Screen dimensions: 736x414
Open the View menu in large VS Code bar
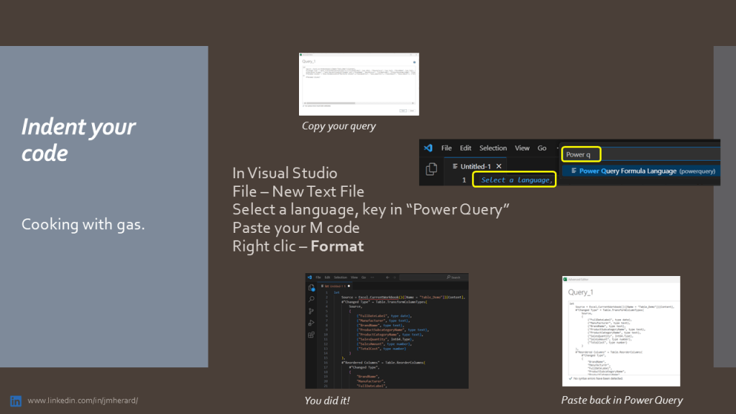click(x=522, y=148)
